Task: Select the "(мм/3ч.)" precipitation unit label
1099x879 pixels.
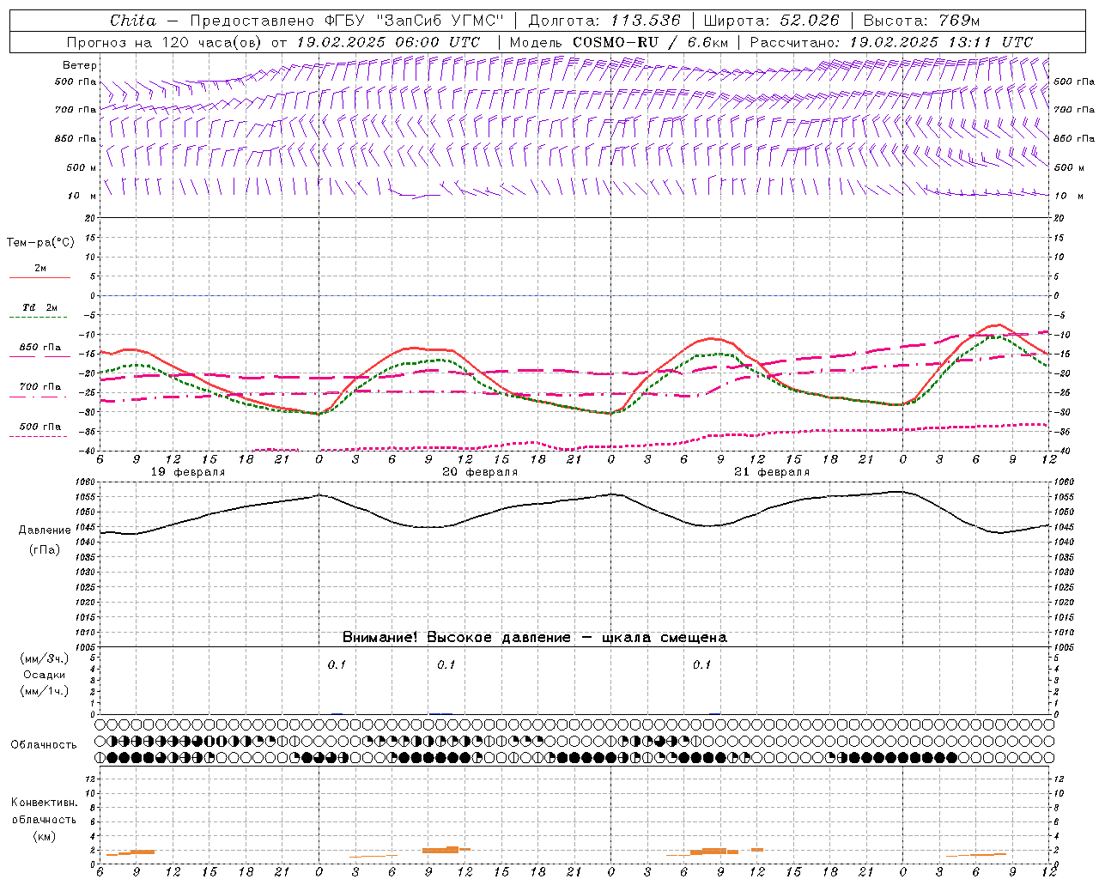Action: pos(45,658)
